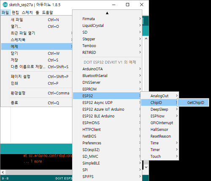Open the ResetReason example

click(x=160, y=136)
